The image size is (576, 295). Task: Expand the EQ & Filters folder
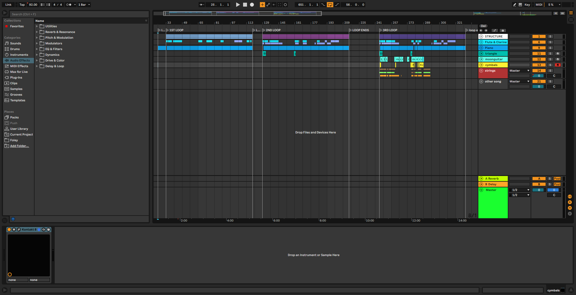[37, 49]
